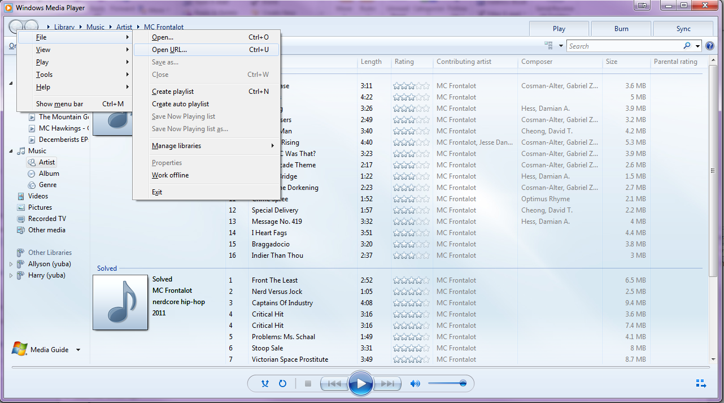This screenshot has width=724, height=403.
Task: Open the MC Hawkings playlist
Action: (x=59, y=128)
